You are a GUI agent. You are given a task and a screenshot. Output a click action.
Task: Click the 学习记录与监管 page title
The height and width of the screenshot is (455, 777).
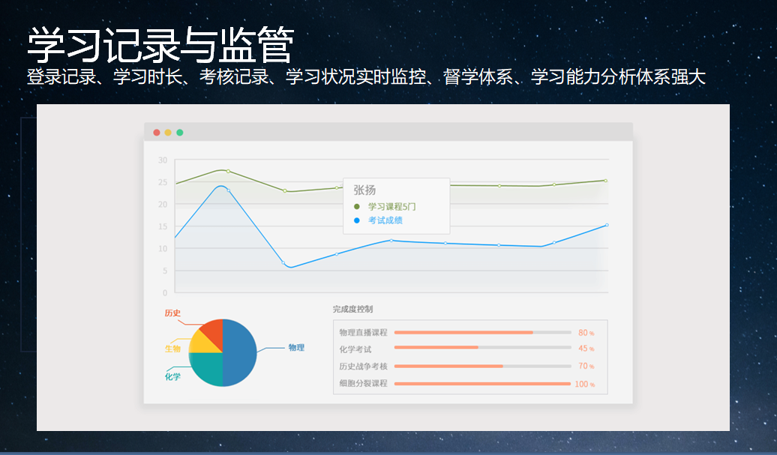click(159, 46)
